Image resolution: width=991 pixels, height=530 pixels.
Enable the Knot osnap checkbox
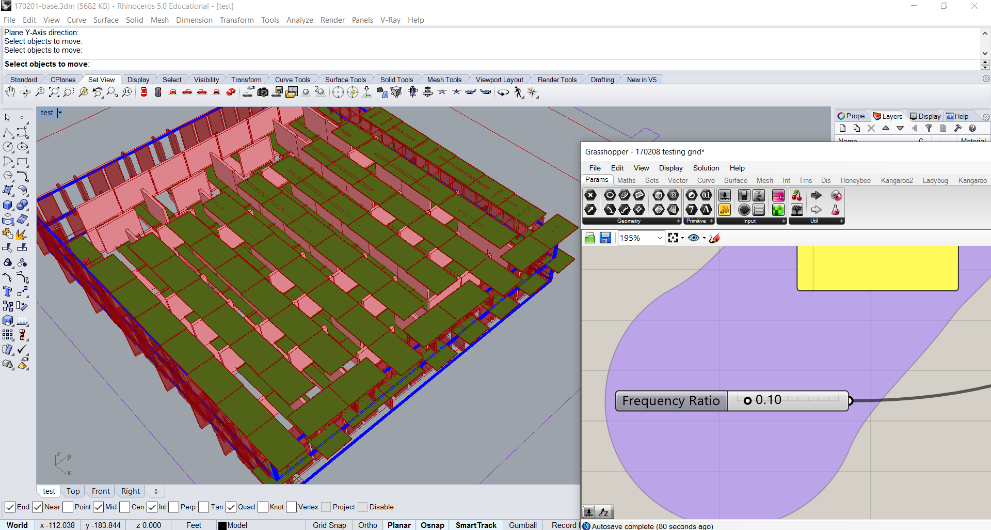[x=263, y=507]
